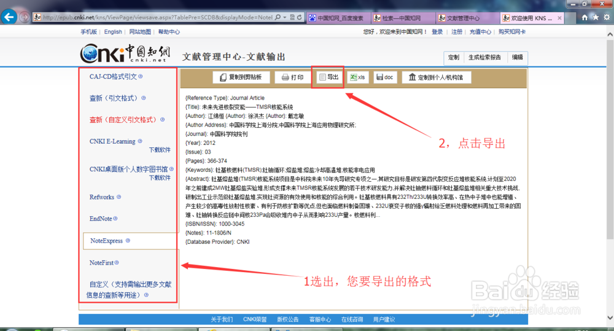Select NoteExpress export format

pyautogui.click(x=106, y=241)
